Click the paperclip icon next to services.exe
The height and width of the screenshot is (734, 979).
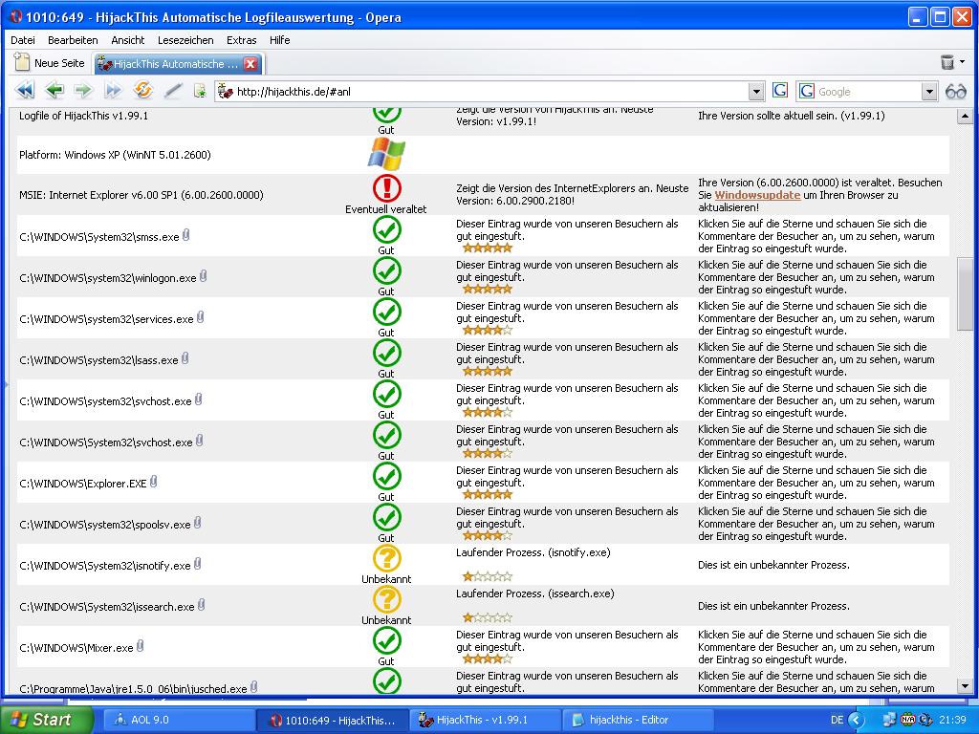point(201,317)
